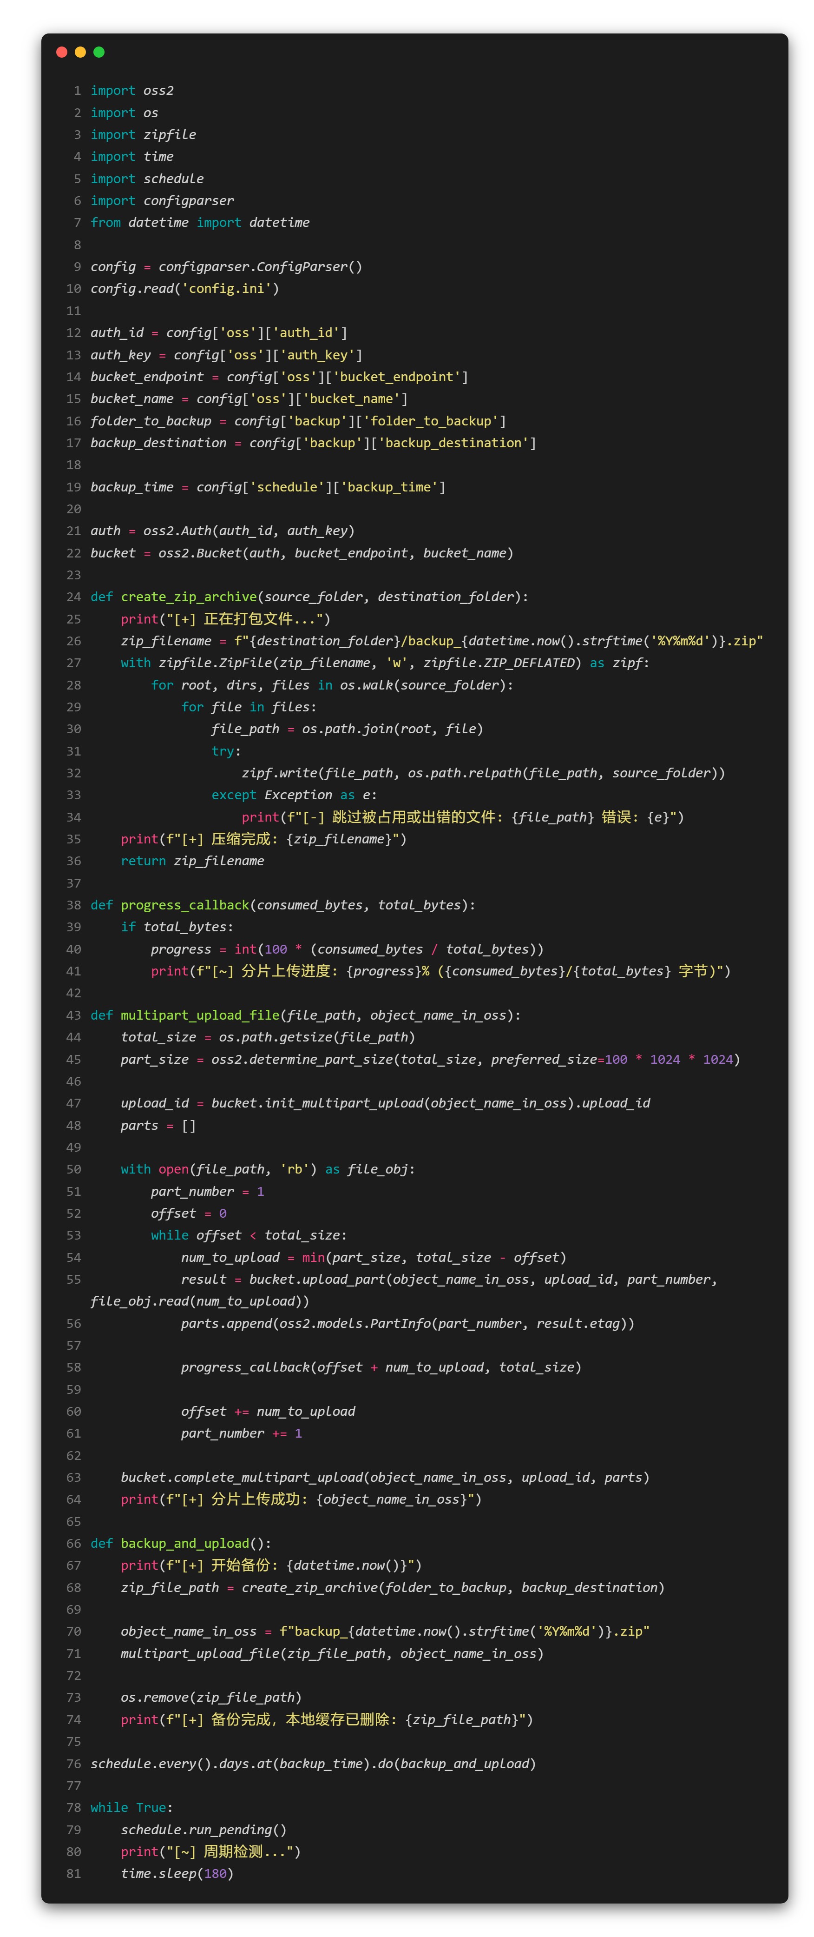
Task: Click 'bucket.complete_multipart_upload' on line 63
Action: (x=241, y=1478)
